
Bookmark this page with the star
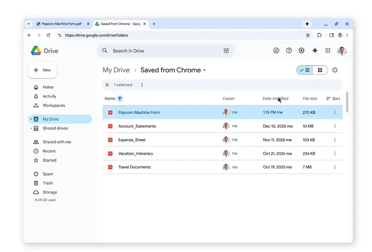308,35
